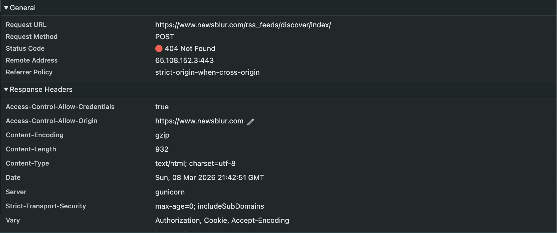557x233 pixels.
Task: Click the gzip Content-Encoding value
Action: click(162, 135)
